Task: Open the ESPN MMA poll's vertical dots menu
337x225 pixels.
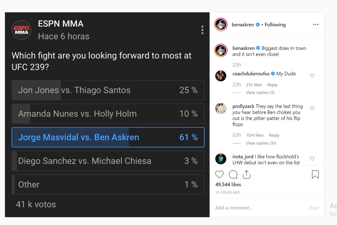Action: 202,30
